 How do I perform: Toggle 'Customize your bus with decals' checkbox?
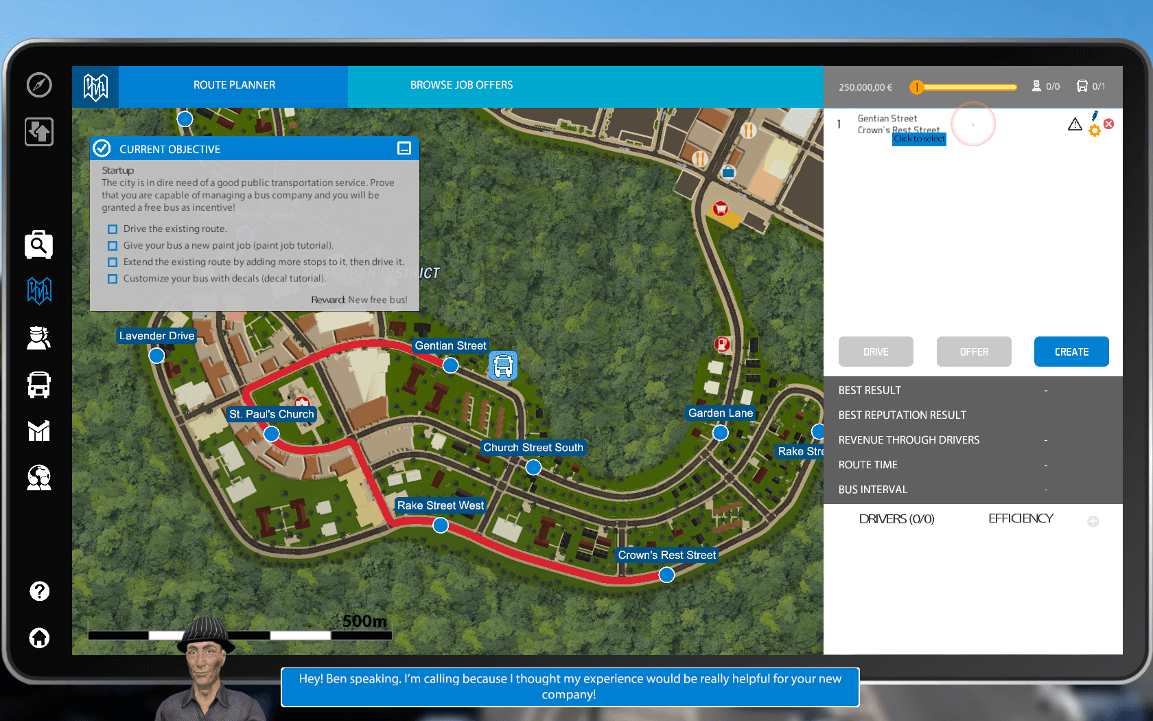(113, 279)
